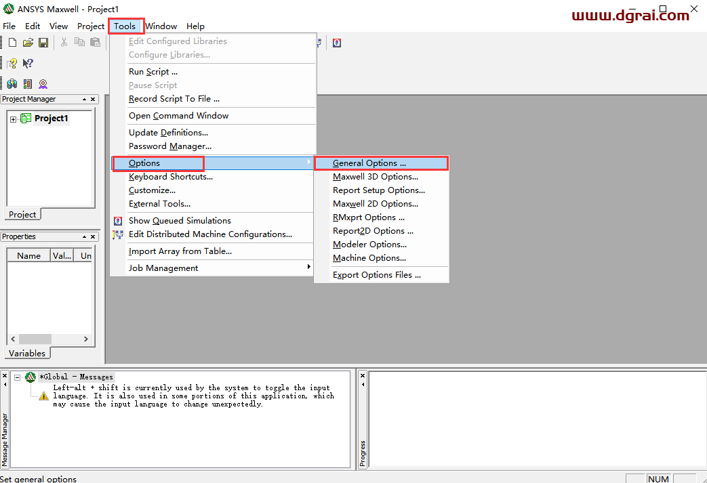Pin arrow on Properties panel header
The width and height of the screenshot is (707, 483).
pyautogui.click(x=84, y=236)
